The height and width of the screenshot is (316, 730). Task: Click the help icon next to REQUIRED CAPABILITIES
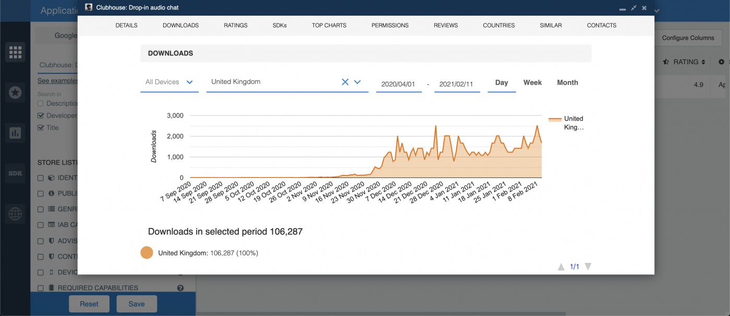click(x=180, y=287)
